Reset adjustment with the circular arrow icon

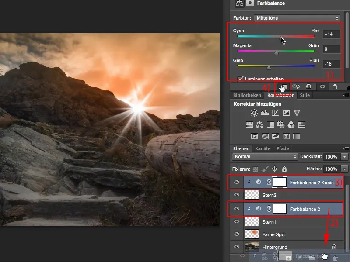308,86
